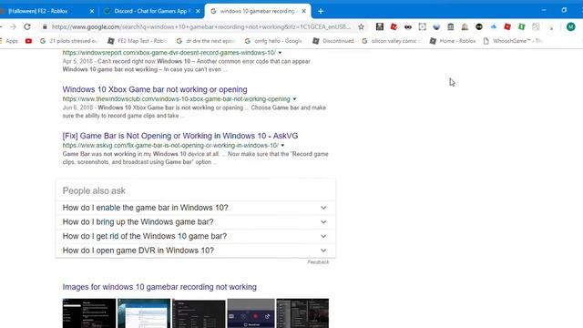
Task: Open the Apps bookmark shortcut
Action: [9, 41]
